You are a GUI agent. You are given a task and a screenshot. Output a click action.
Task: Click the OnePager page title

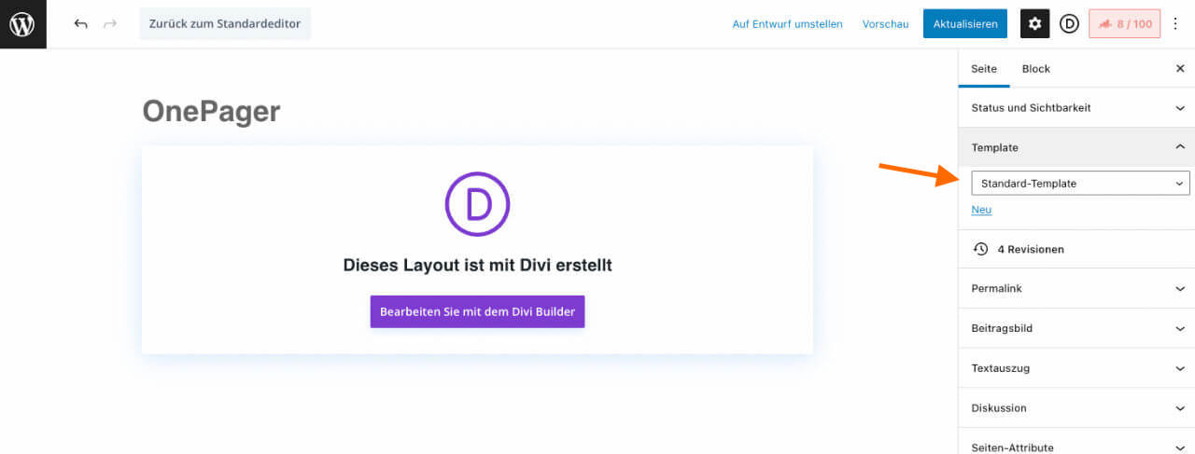[211, 112]
